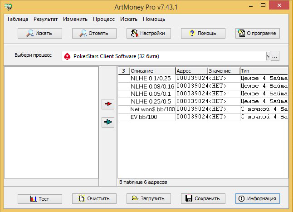
Task: Close the ArtMoney Pro window
Action: click(279, 5)
